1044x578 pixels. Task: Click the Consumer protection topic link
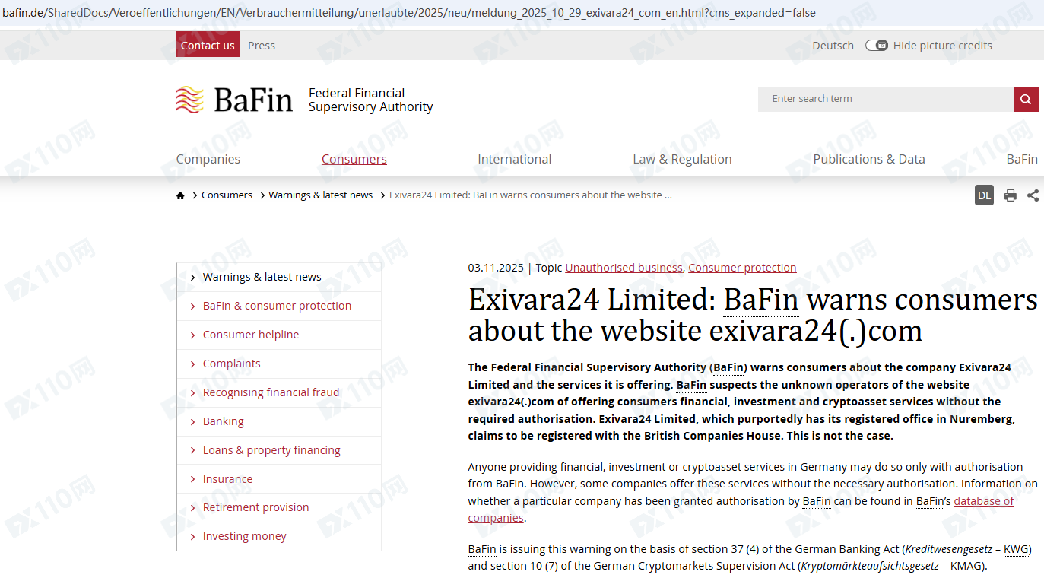(x=742, y=268)
